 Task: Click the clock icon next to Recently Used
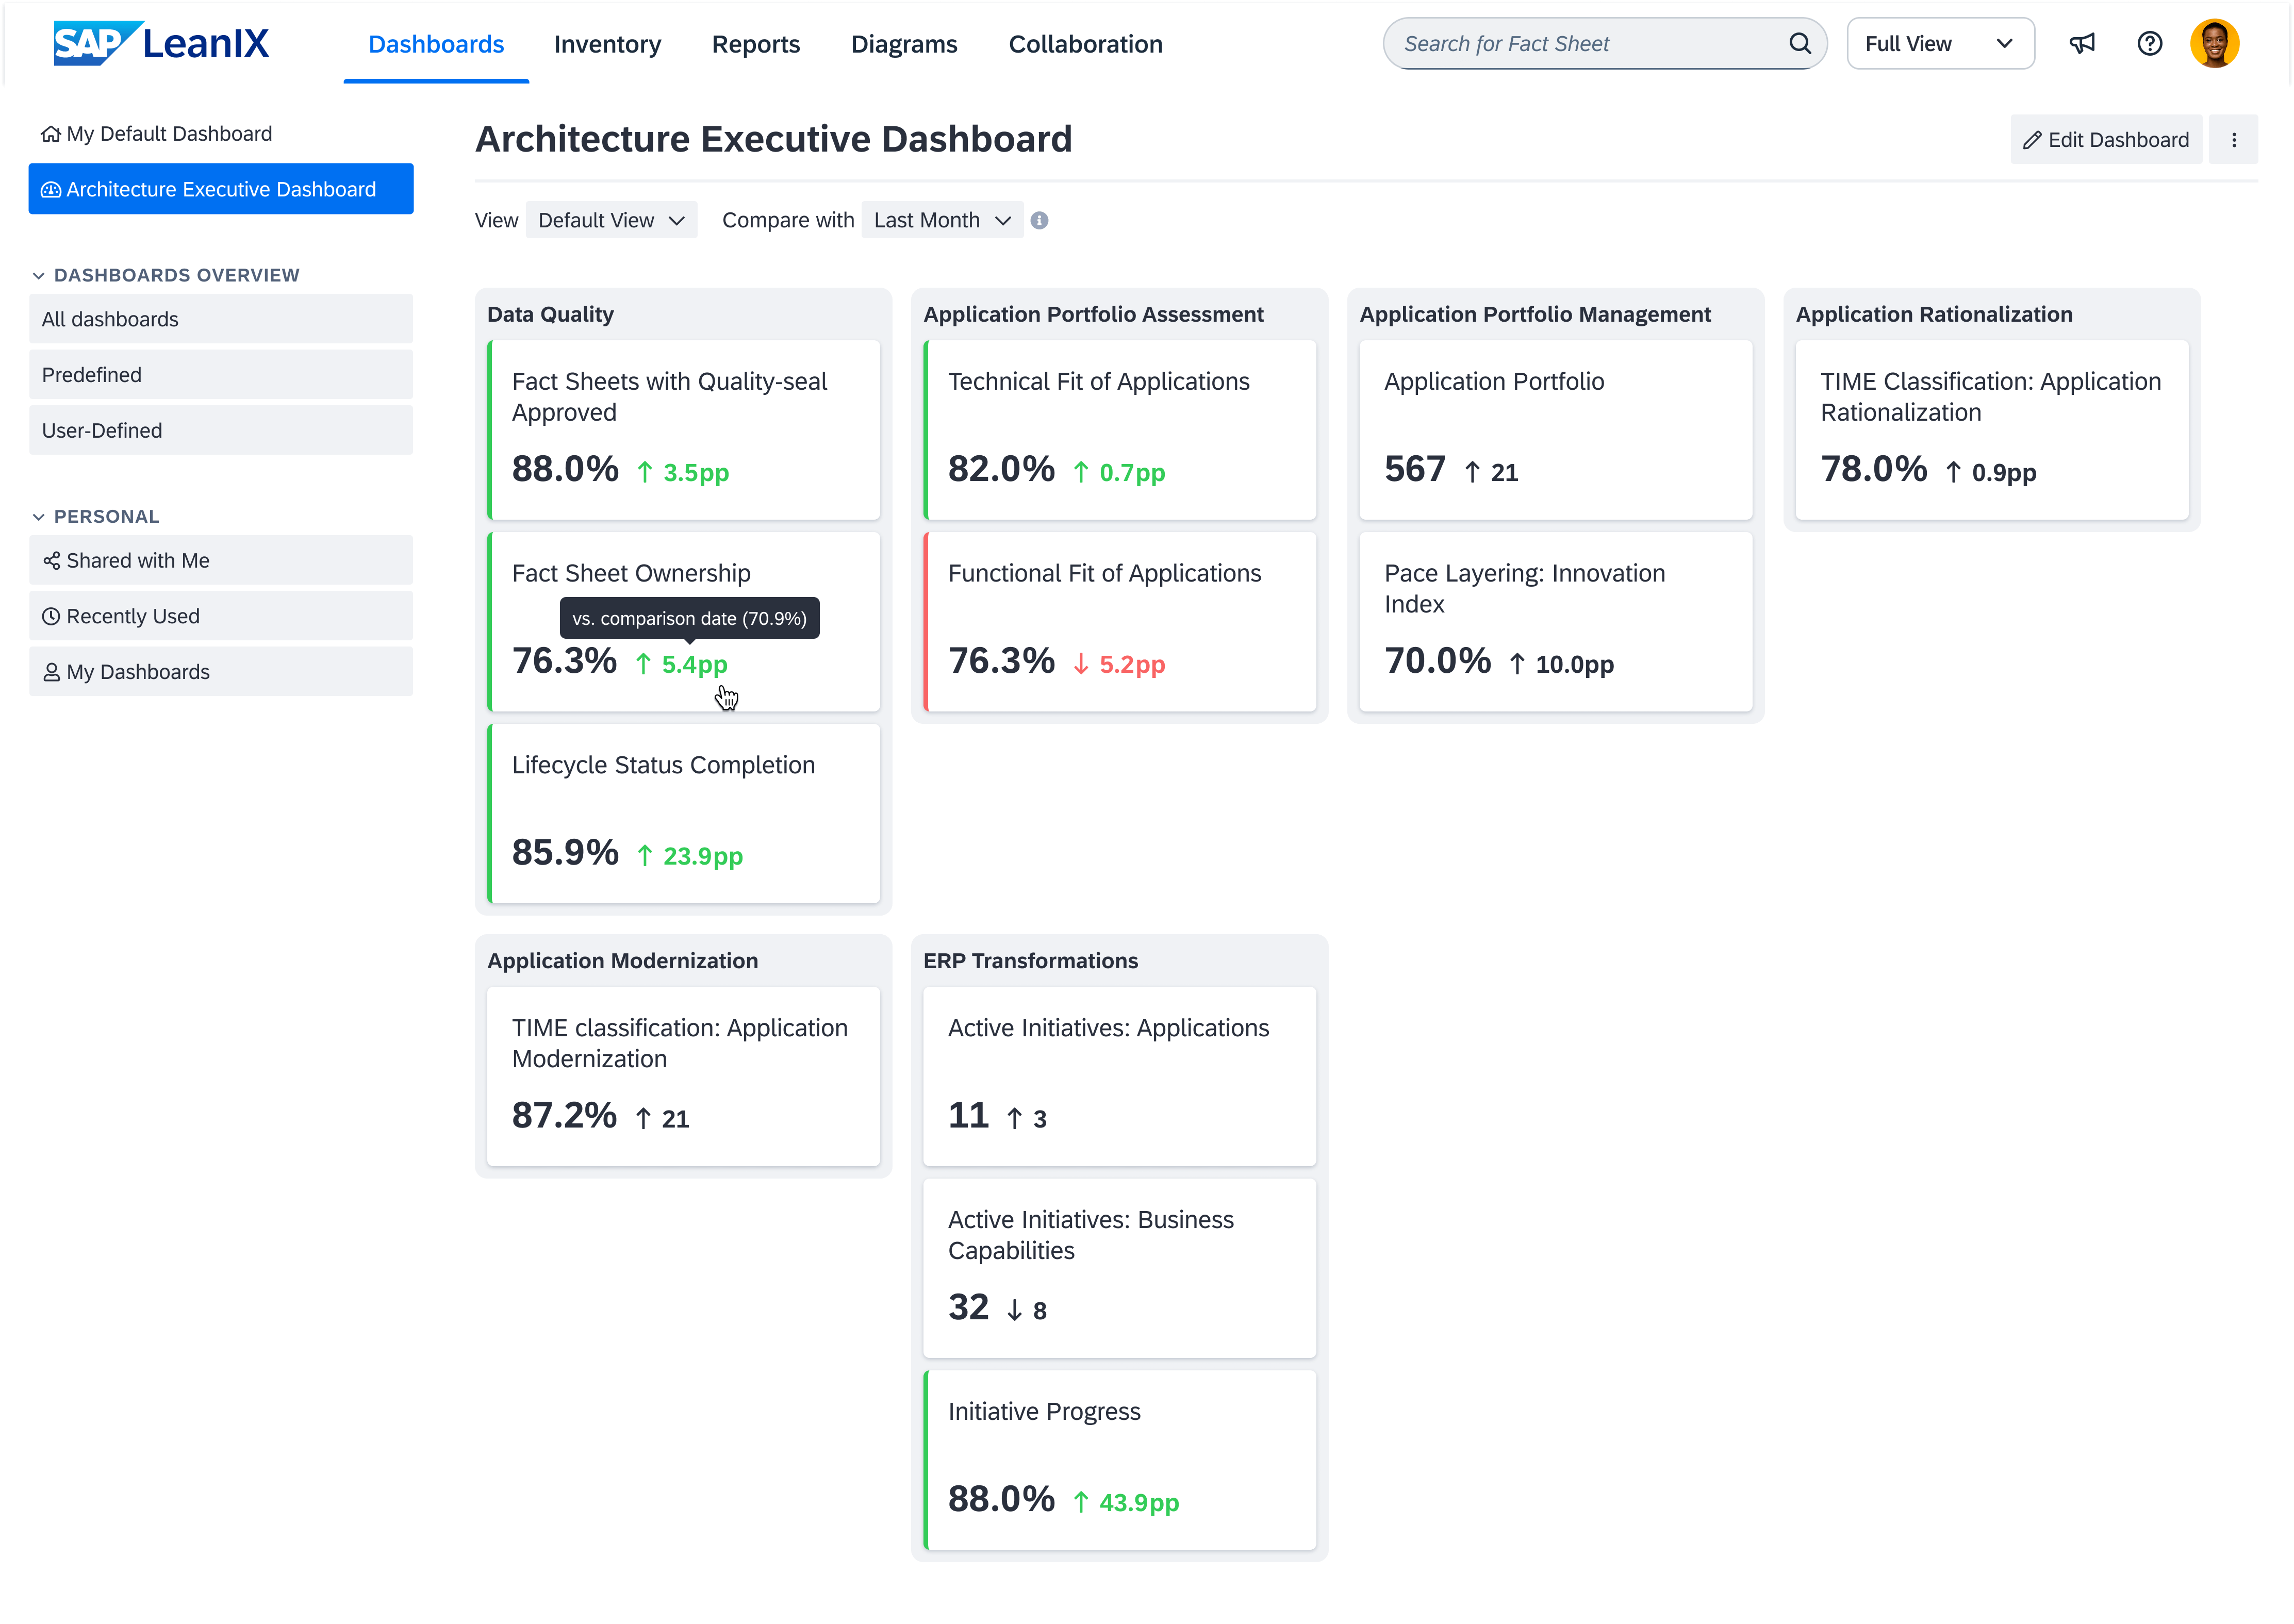(x=51, y=617)
